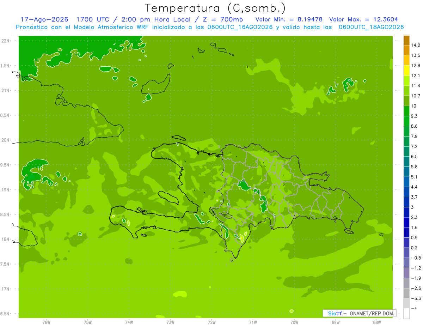Click the "19N" latitude label
The width and height of the screenshot is (423, 327).
point(6,190)
